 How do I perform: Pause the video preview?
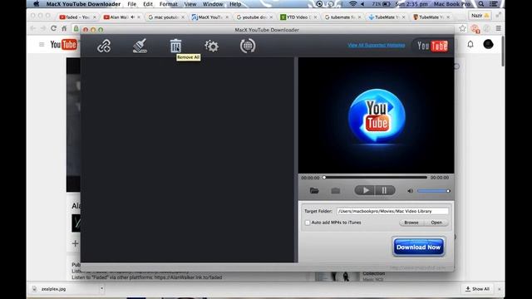385,190
